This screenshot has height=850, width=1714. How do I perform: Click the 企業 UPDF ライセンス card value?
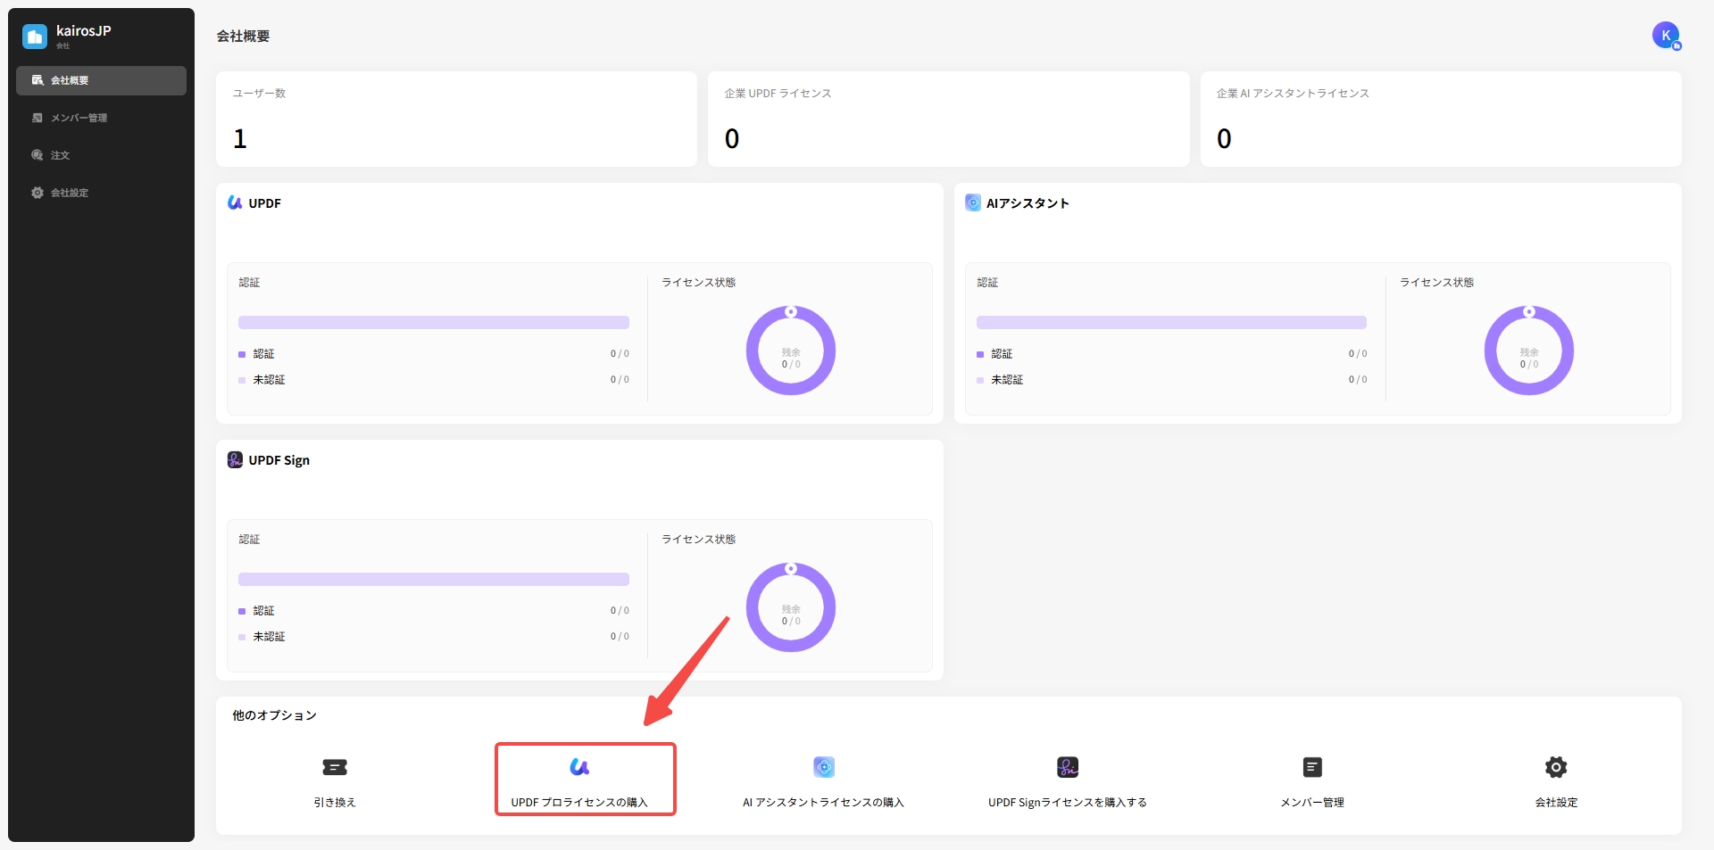[732, 139]
